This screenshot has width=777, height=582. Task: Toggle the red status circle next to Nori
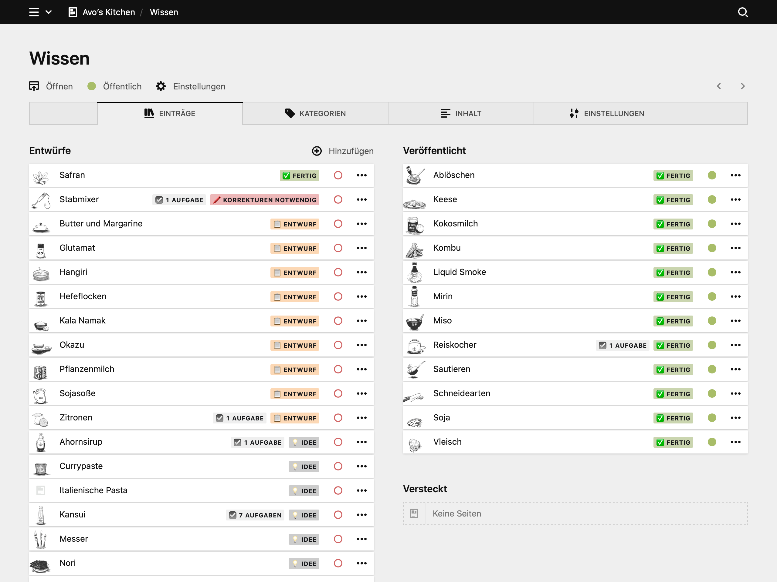pyautogui.click(x=338, y=563)
